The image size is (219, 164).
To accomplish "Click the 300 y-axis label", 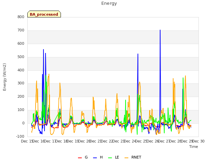I will coord(21,83).
